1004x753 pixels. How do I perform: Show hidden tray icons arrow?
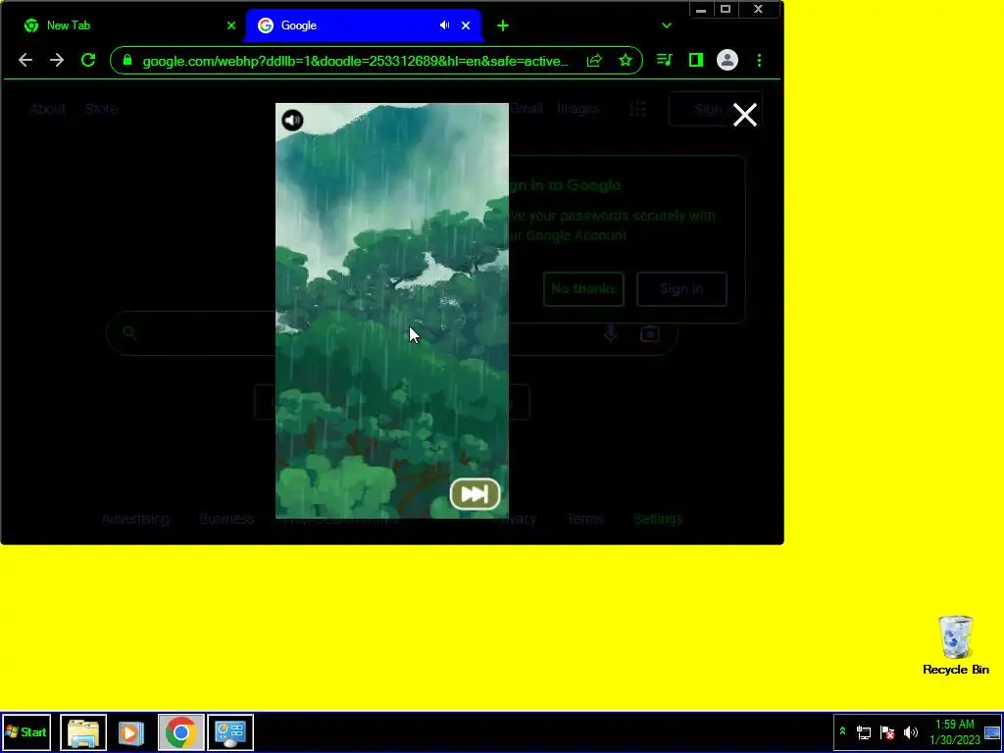click(x=842, y=731)
